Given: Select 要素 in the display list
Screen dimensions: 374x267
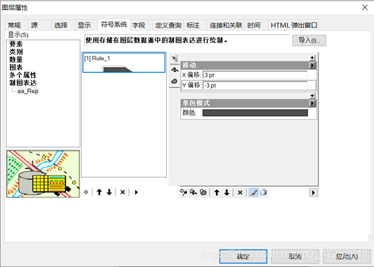Looking at the screenshot, I should tap(16, 44).
